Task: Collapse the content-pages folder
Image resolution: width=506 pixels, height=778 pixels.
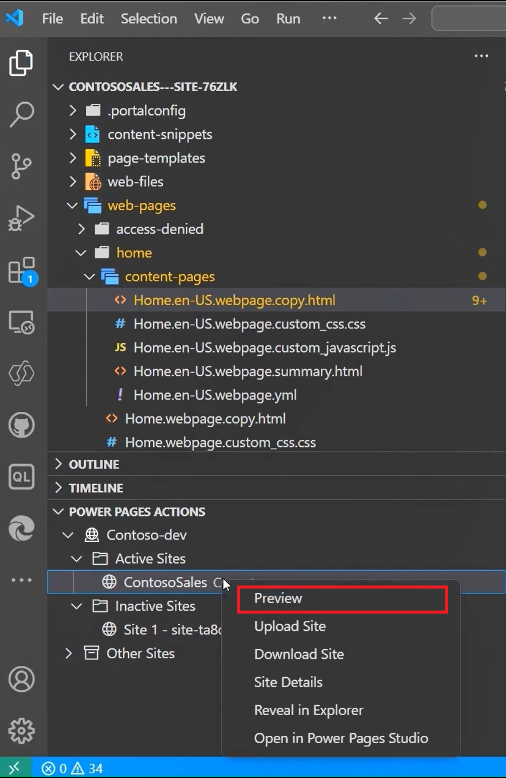Action: click(x=90, y=277)
